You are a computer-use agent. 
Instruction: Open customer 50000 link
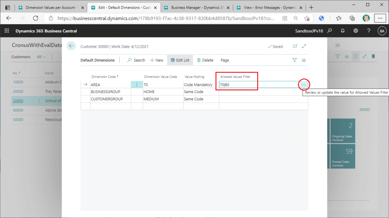coord(18,120)
